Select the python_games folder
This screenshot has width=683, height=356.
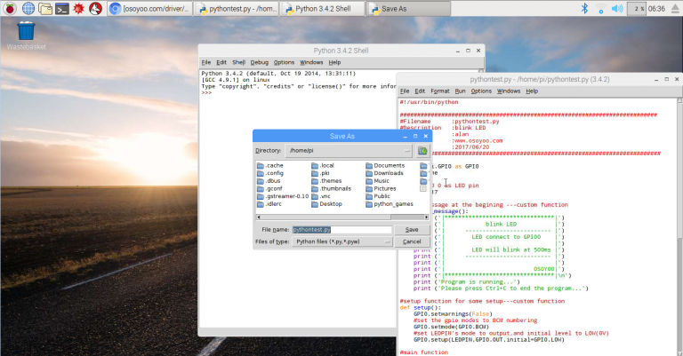(x=392, y=203)
